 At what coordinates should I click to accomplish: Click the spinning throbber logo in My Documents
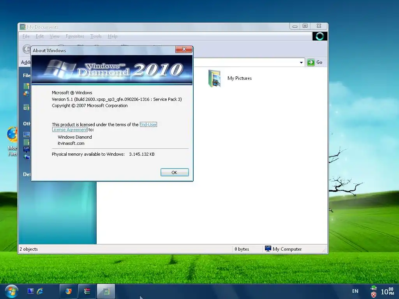click(320, 36)
